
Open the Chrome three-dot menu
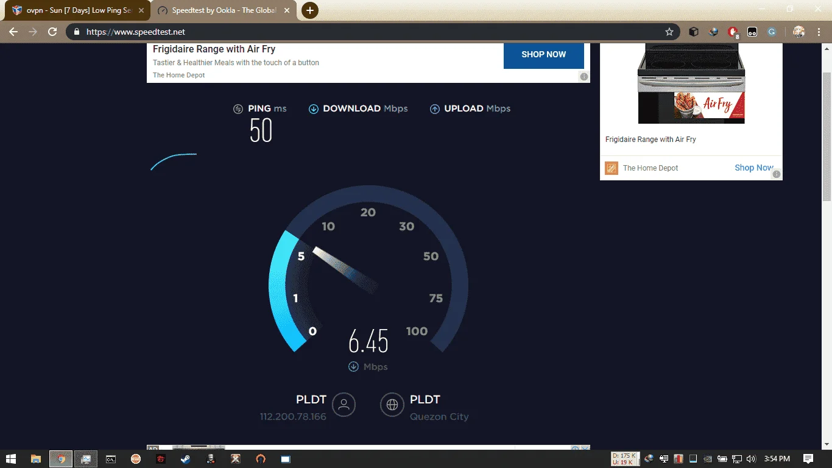[x=819, y=32]
